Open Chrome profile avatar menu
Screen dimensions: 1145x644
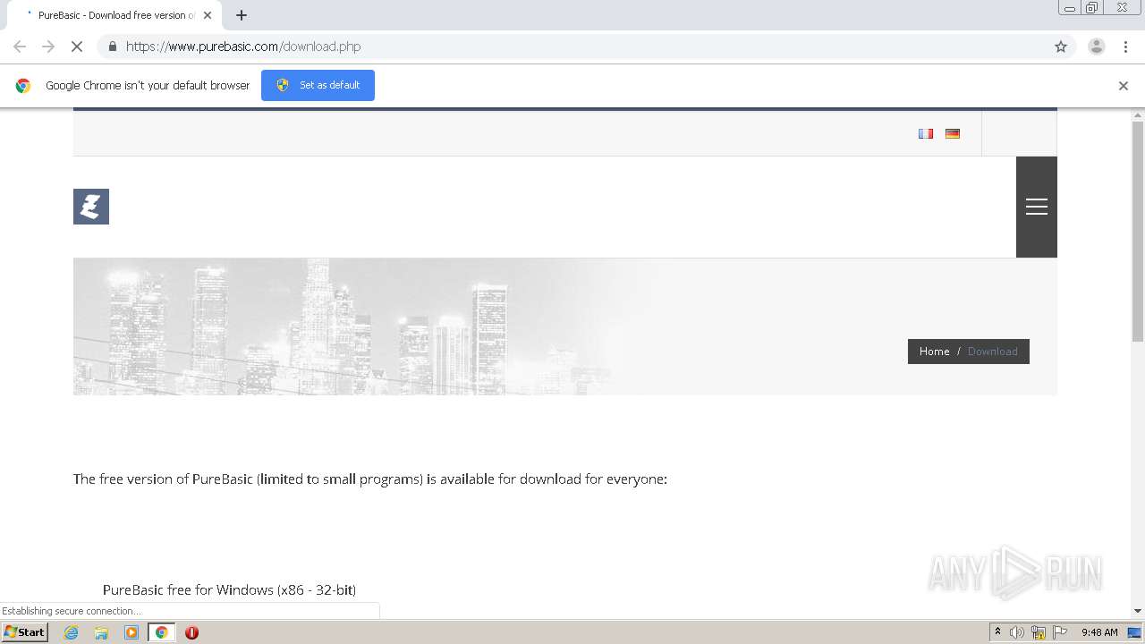pos(1097,47)
